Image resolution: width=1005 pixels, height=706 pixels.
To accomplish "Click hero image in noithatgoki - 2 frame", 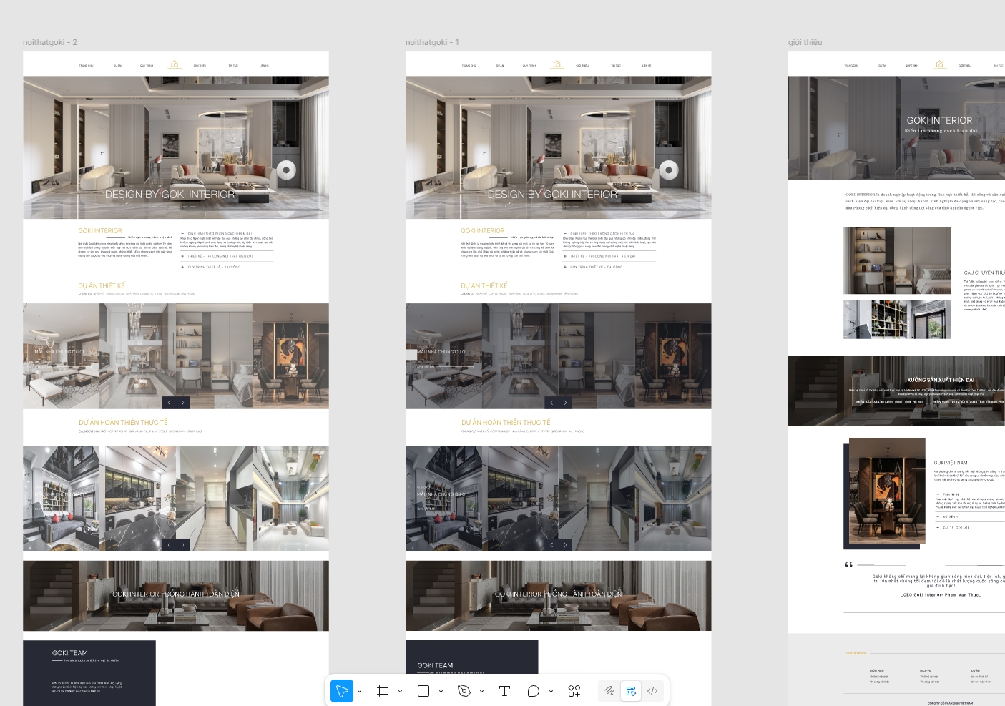I will [x=176, y=147].
